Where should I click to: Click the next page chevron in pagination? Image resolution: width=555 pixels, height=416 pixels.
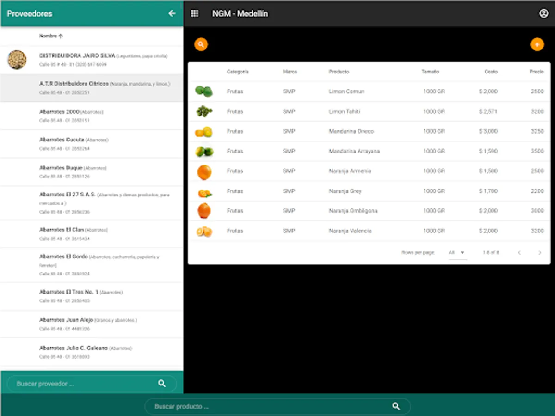540,252
